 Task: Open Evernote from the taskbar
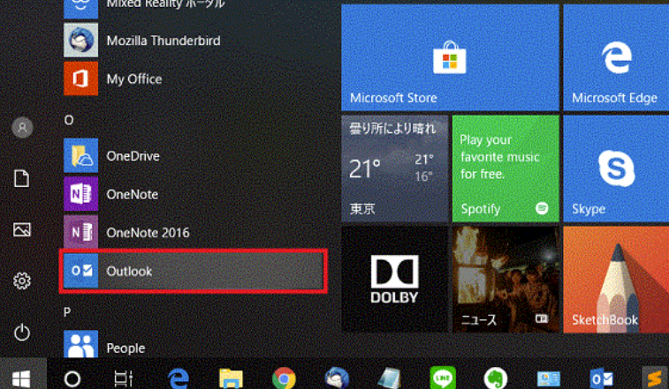496,378
